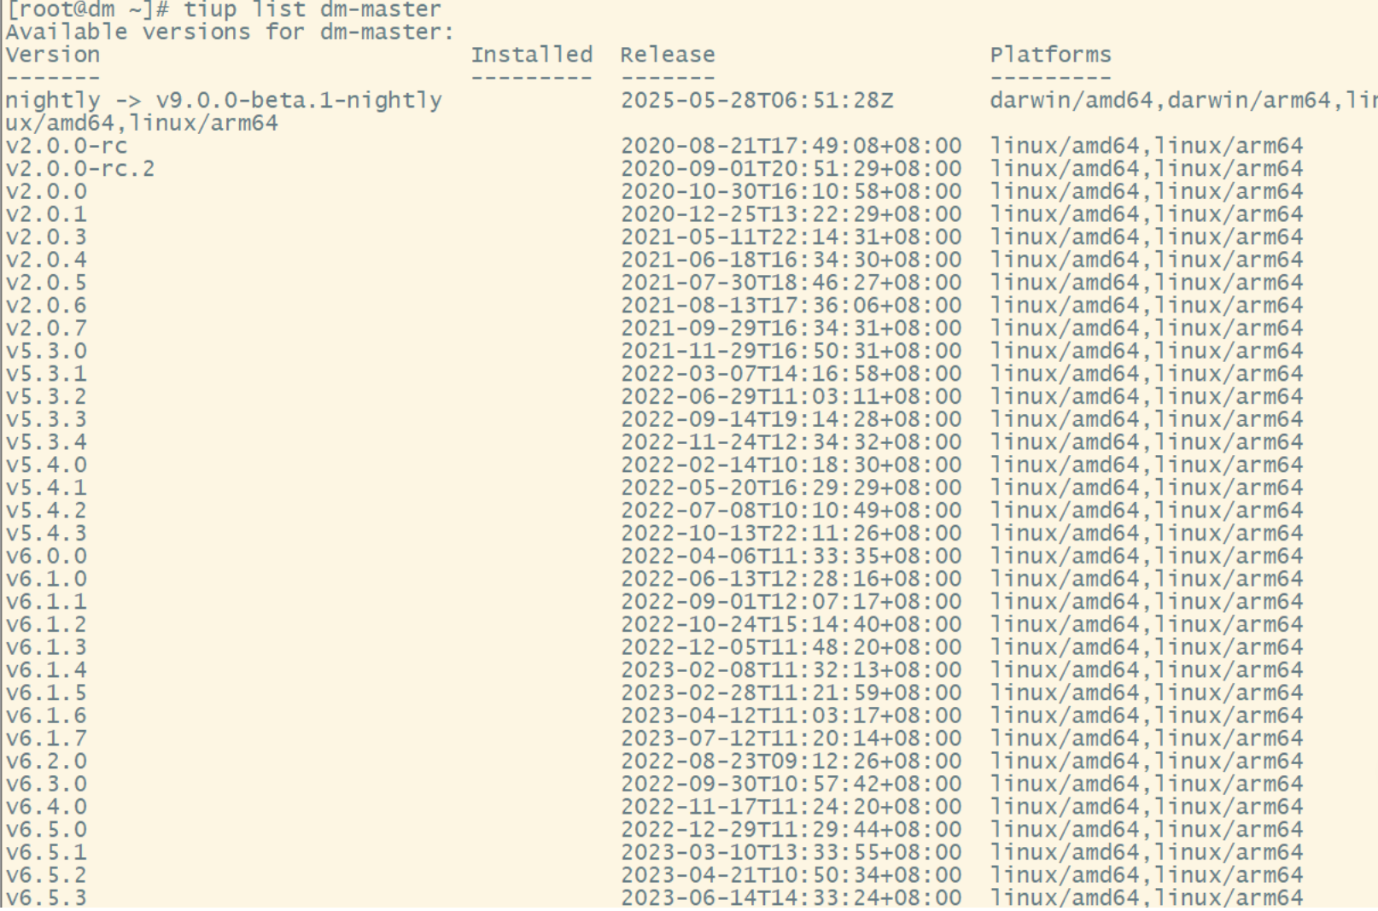
Task: Click version v6.1.7 in the list
Action: point(46,738)
